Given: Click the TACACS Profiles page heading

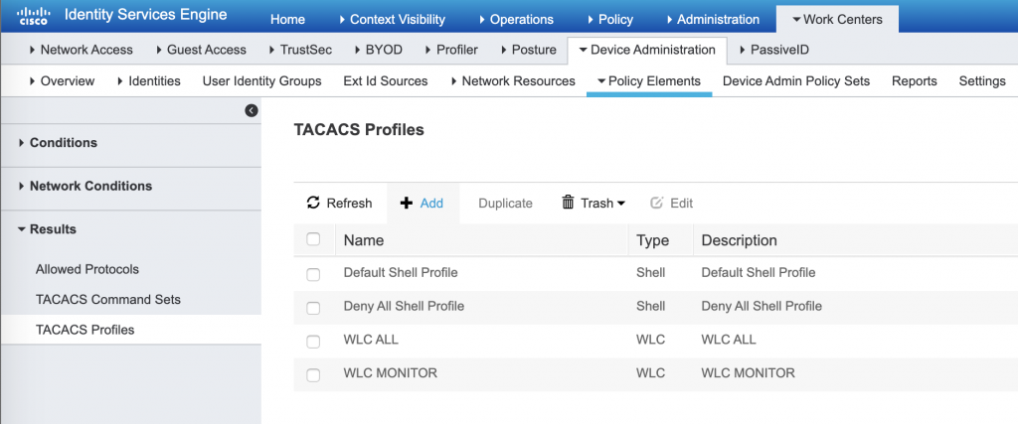Looking at the screenshot, I should coord(358,130).
